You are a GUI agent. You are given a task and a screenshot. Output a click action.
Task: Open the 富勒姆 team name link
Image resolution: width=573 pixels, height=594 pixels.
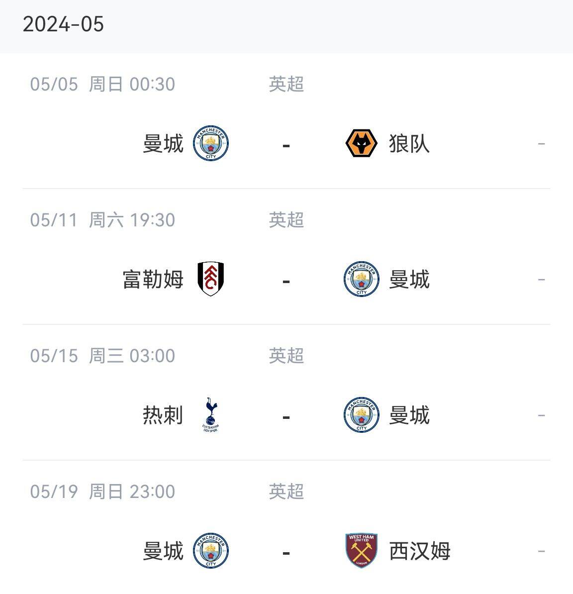(153, 279)
